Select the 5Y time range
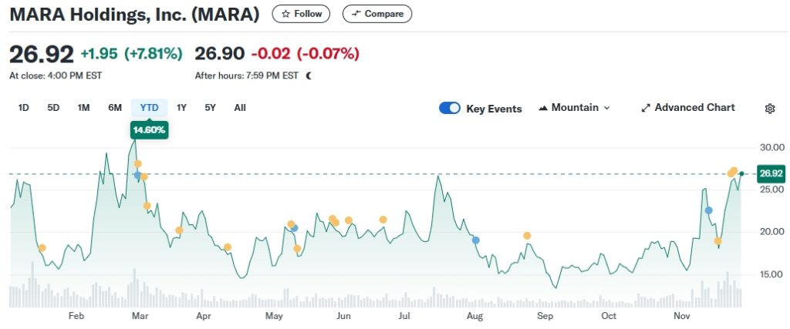The width and height of the screenshot is (790, 329). 210,108
